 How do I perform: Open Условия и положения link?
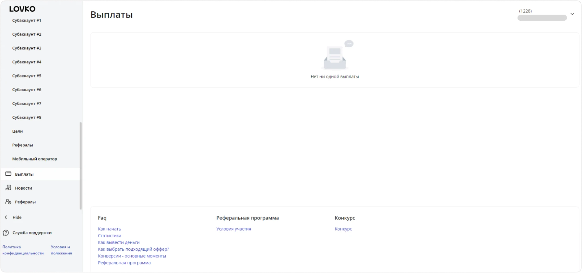coord(61,250)
